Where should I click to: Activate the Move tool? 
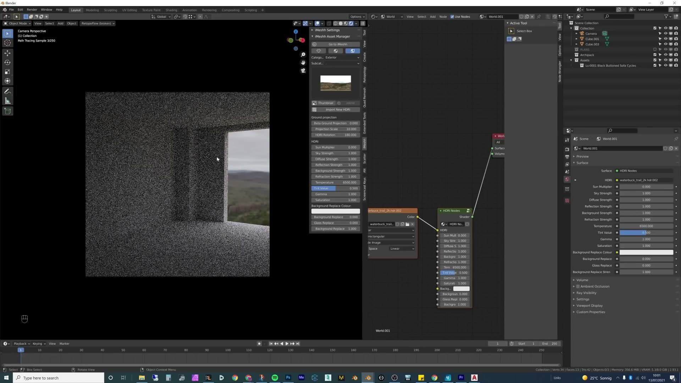coord(7,53)
